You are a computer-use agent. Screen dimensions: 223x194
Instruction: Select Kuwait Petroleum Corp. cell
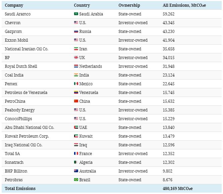27,136
